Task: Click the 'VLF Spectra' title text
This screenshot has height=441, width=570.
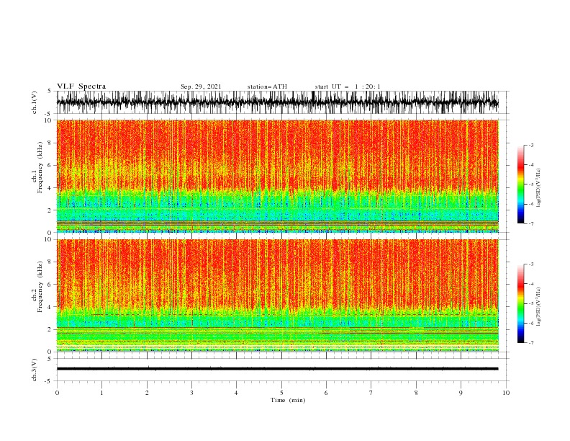Action: (81, 86)
